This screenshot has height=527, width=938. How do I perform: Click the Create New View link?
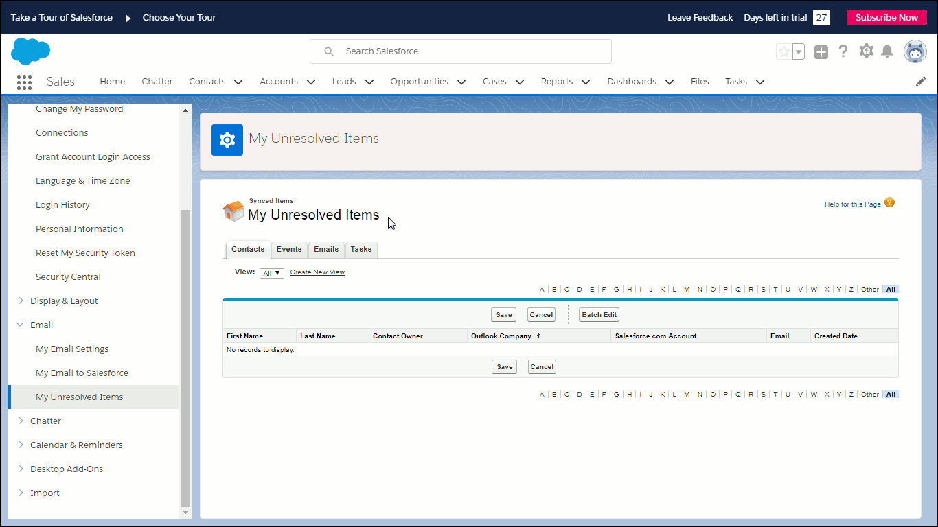coord(317,272)
